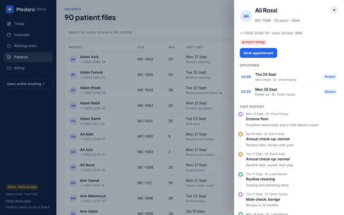
Task: Click the Amr Mahmoud AM avatar
Action: coord(73,198)
